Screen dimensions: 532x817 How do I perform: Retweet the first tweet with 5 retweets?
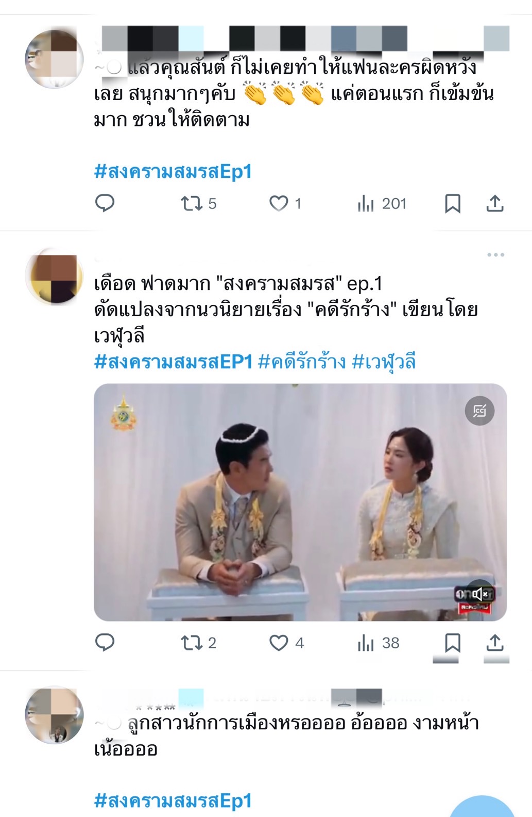click(198, 204)
